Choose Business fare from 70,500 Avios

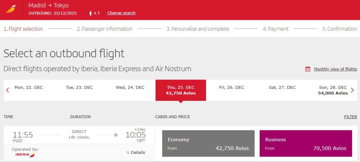pyautogui.click(x=306, y=144)
